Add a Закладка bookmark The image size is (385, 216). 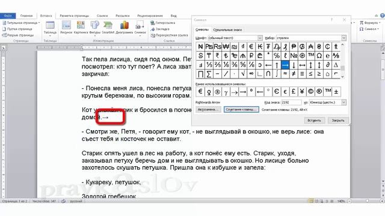(x=160, y=29)
